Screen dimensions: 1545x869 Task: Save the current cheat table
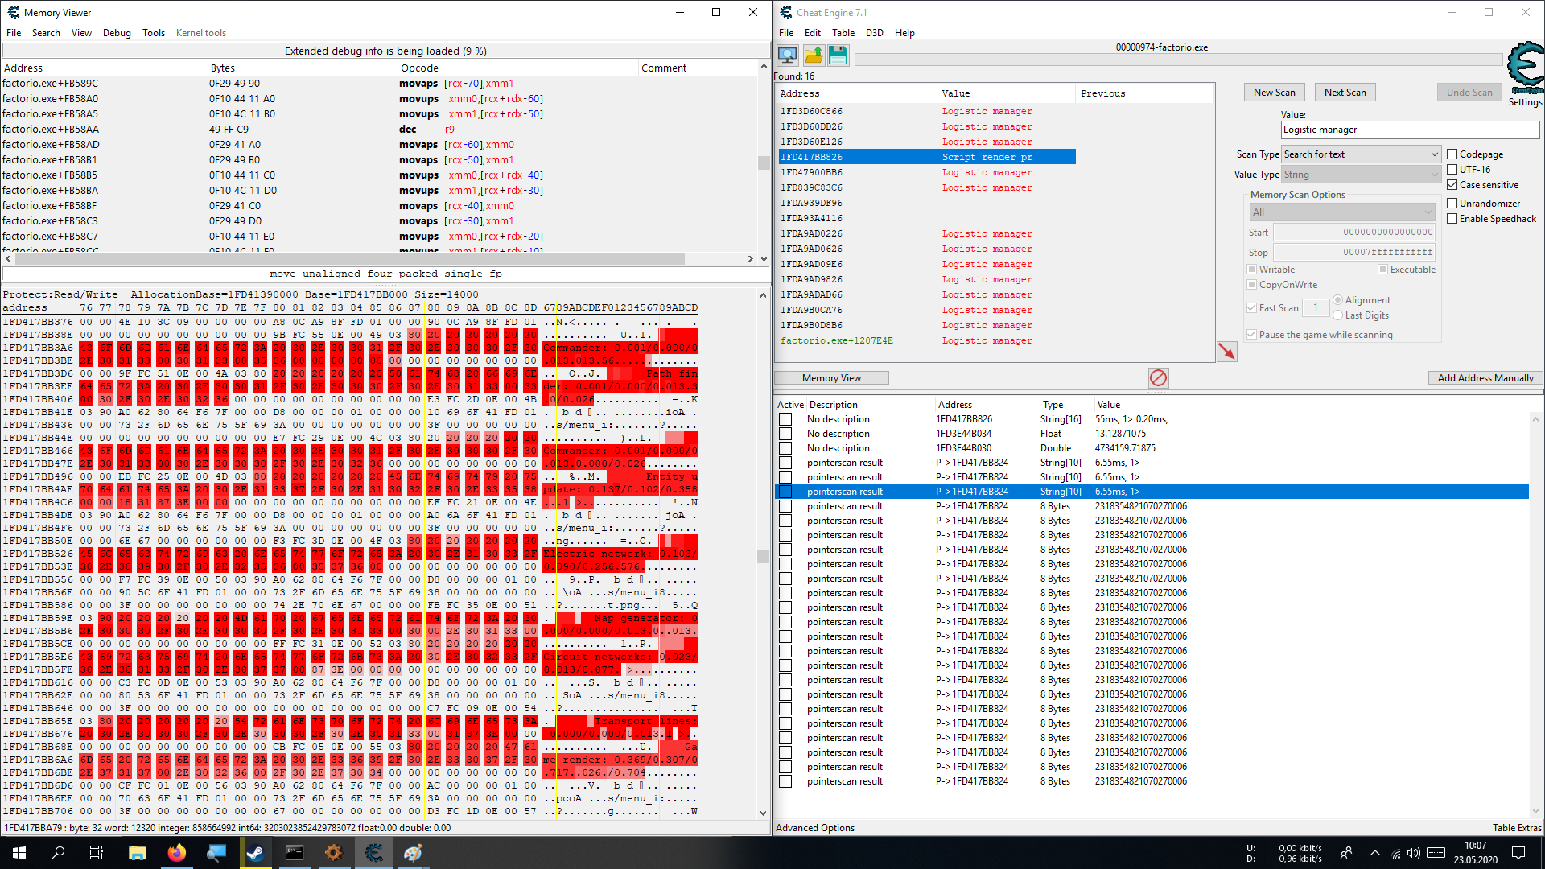(x=838, y=55)
